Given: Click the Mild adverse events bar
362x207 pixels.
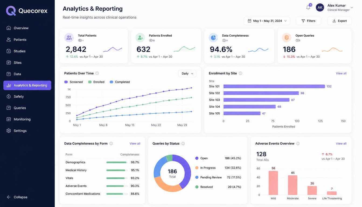Looking at the screenshot, I should 273,183.
